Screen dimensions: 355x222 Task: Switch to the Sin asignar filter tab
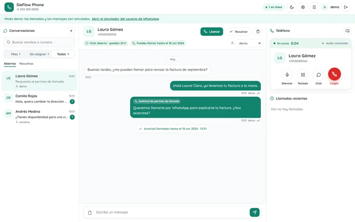coord(39,54)
